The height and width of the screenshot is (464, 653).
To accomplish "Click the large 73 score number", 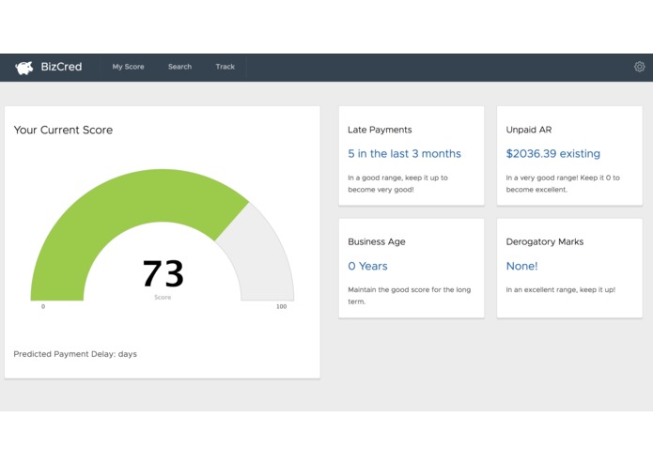I will [x=163, y=273].
